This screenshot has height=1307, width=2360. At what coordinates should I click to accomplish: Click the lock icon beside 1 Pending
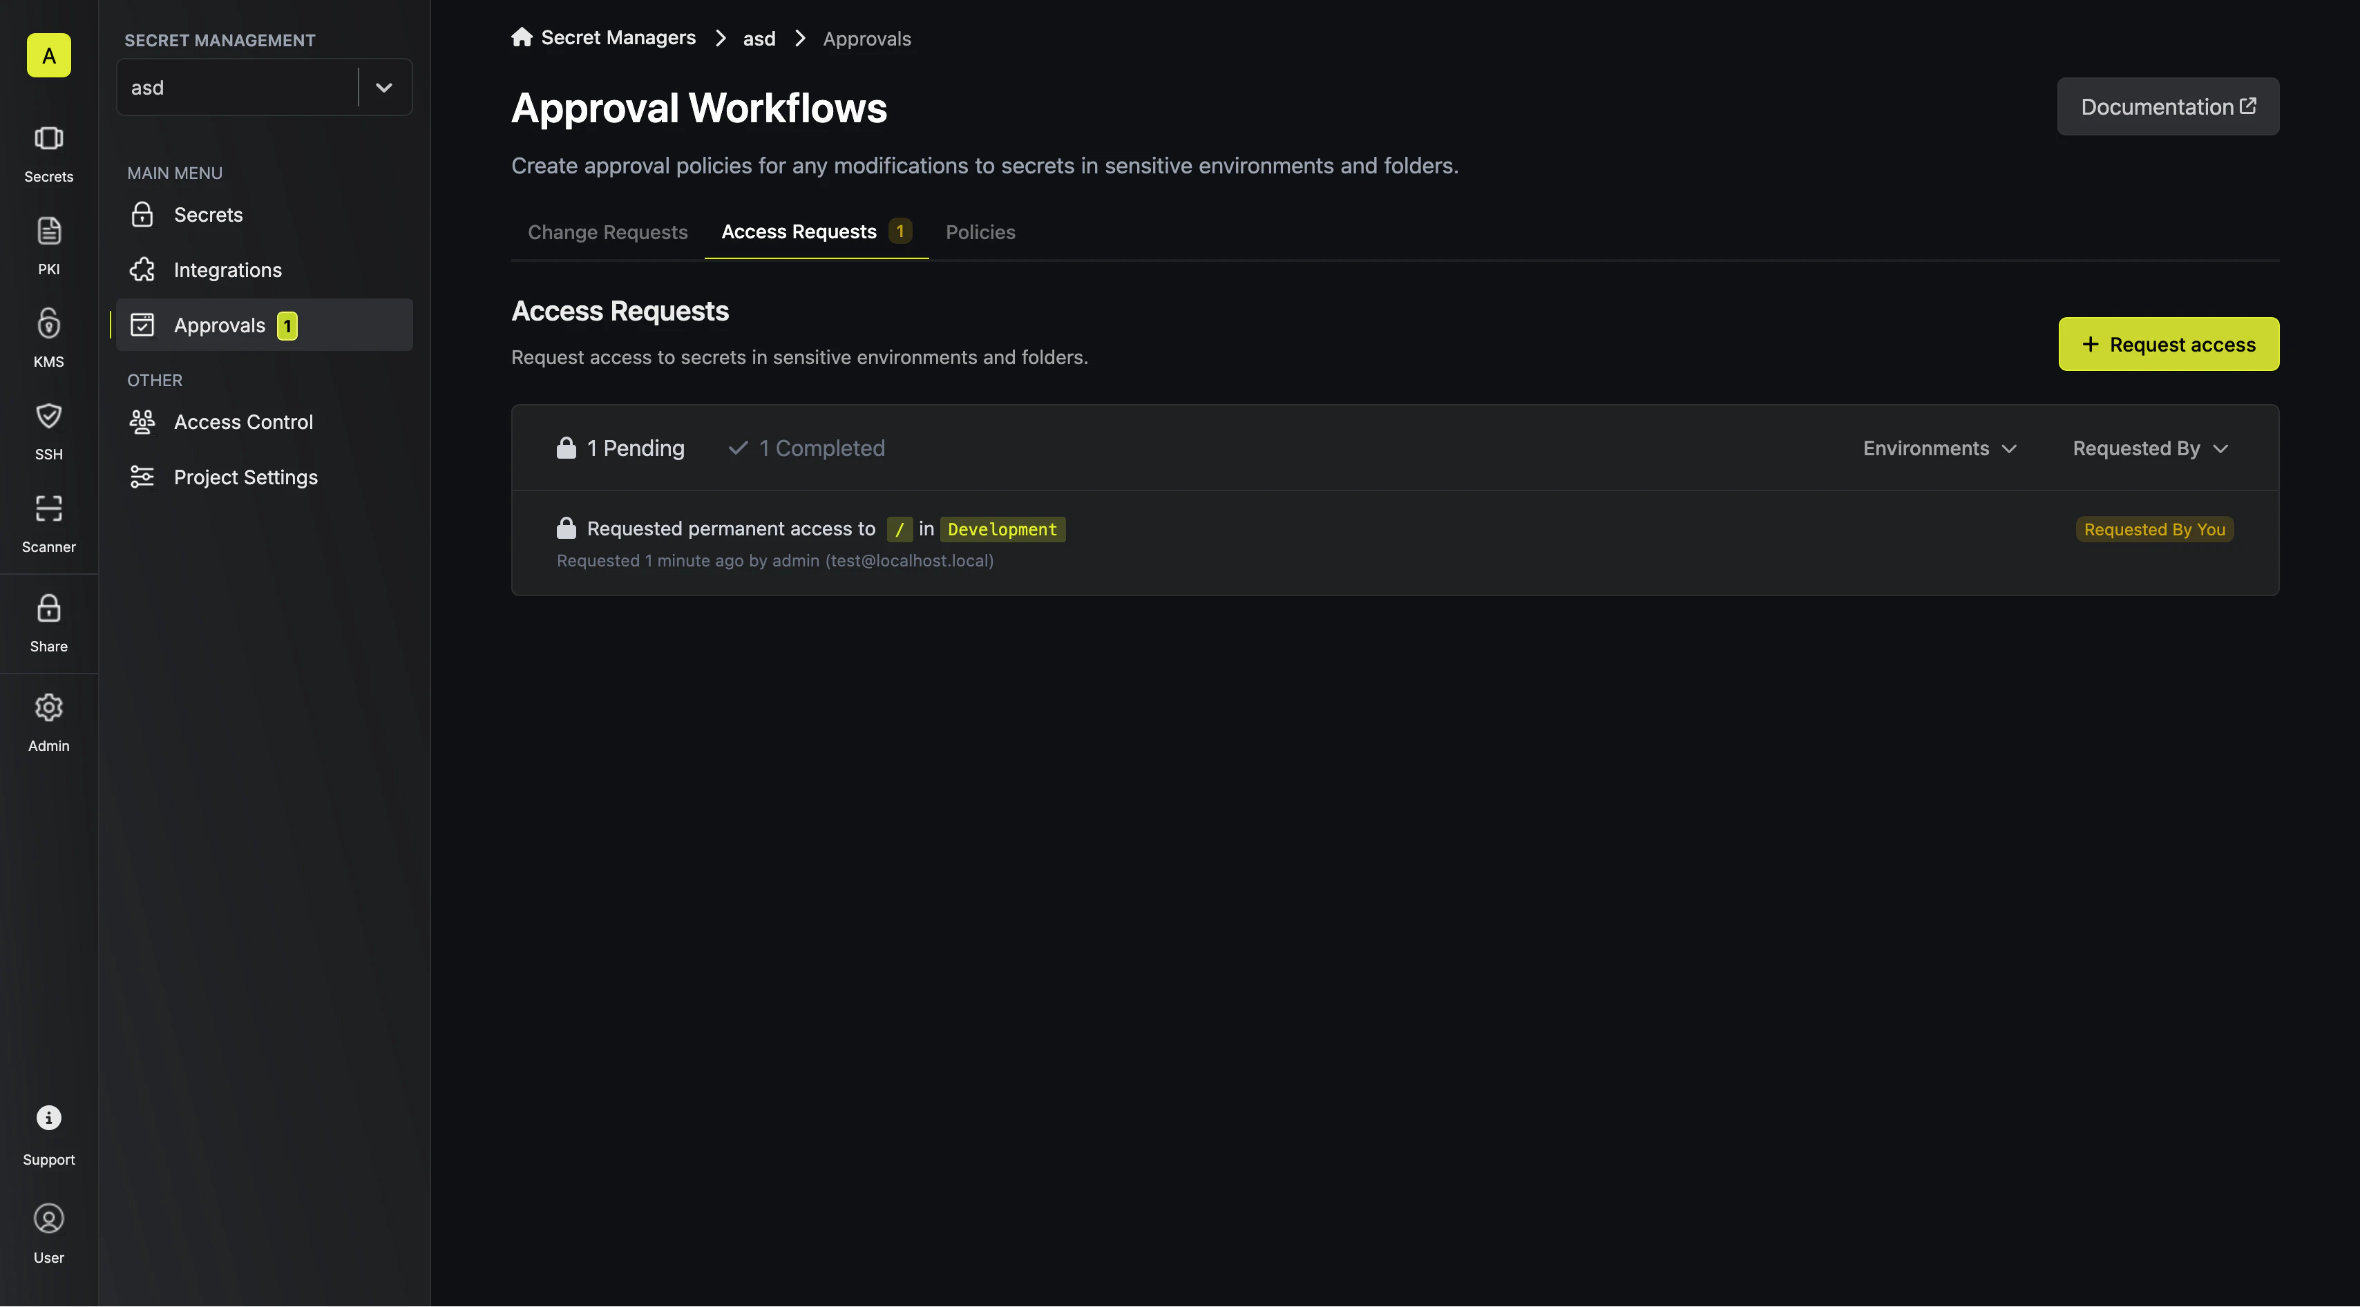pyautogui.click(x=567, y=448)
